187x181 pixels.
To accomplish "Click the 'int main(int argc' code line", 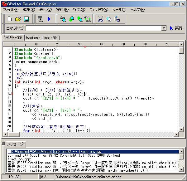I will [x=49, y=82].
